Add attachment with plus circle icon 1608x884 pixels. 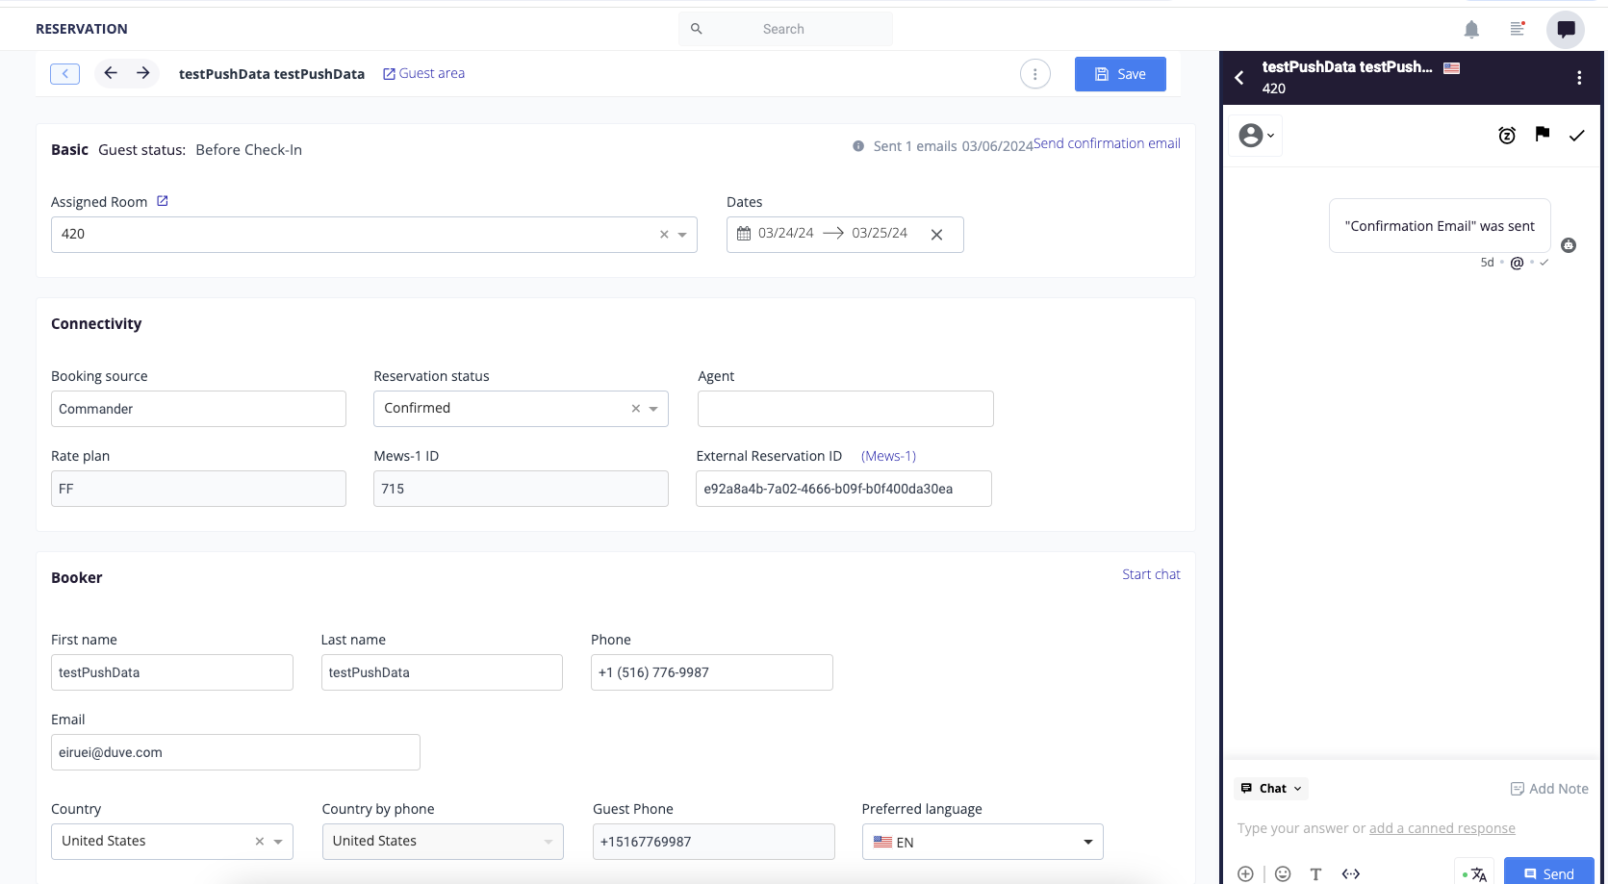coord(1245,873)
